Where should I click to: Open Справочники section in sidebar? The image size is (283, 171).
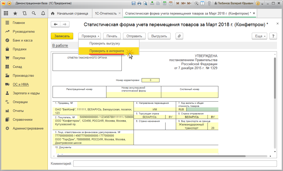tap(24, 120)
